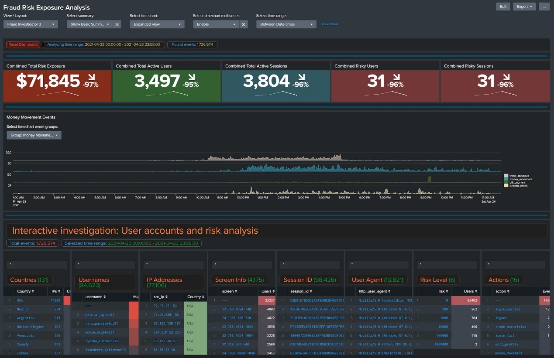
Task: Open the Group: Money Movement dropdown
Action: (x=34, y=135)
